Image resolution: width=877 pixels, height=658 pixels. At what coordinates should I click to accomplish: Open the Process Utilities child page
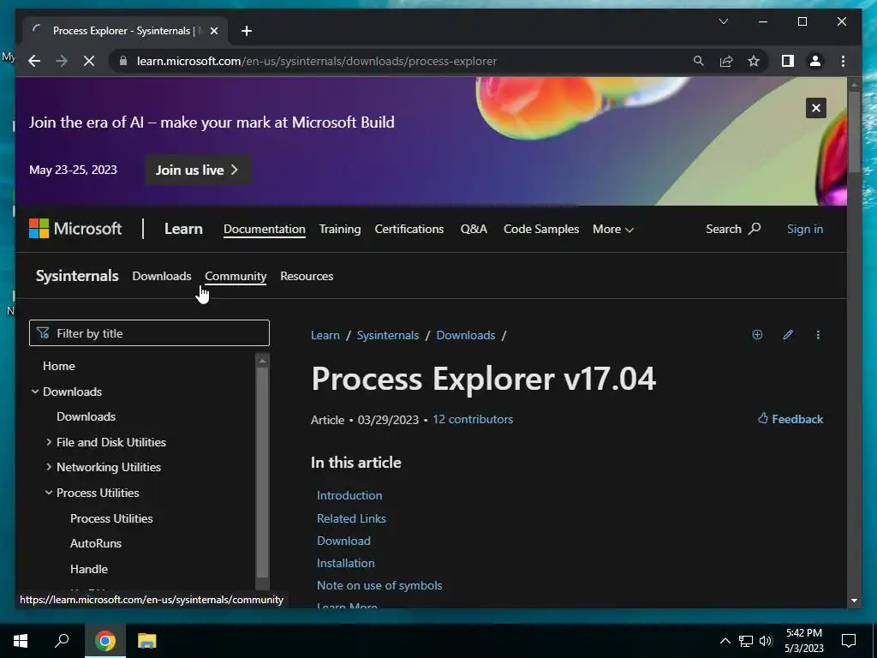click(x=111, y=518)
